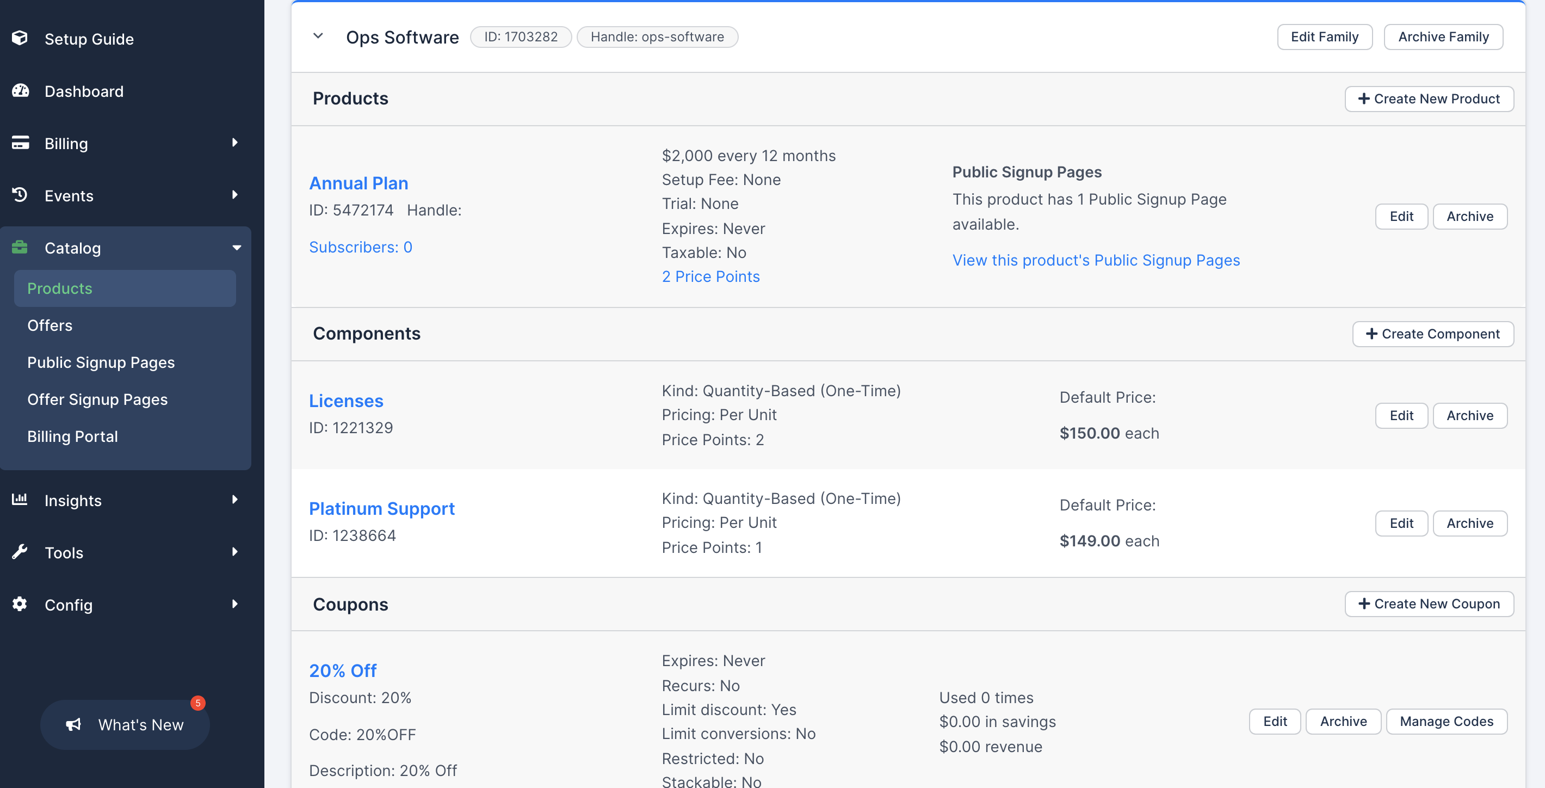Click the Setup Guide cube icon
The image size is (1545, 788).
click(20, 39)
